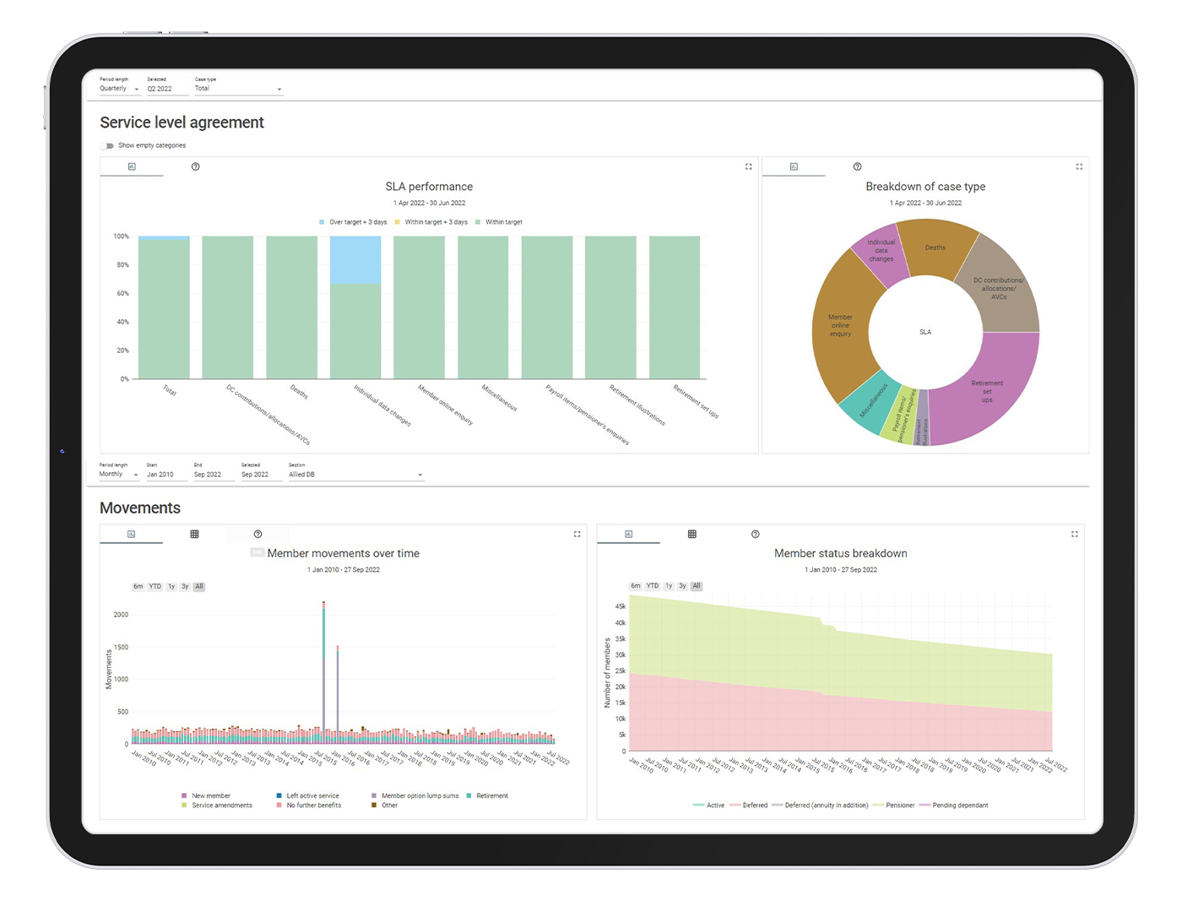The image size is (1182, 912).
Task: Select the YTD range on Member movements
Action: click(154, 585)
